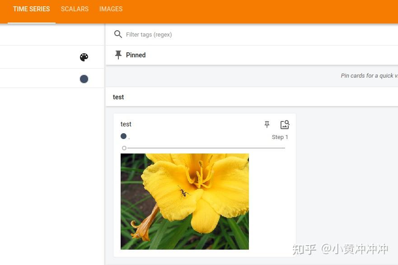The image size is (398, 265).
Task: Click the run color indicator on the test card
Action: click(x=123, y=136)
